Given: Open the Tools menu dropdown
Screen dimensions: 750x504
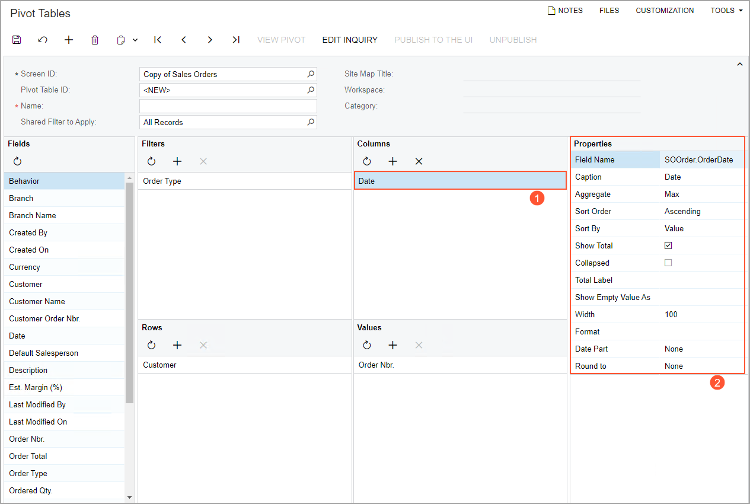Looking at the screenshot, I should 726,11.
